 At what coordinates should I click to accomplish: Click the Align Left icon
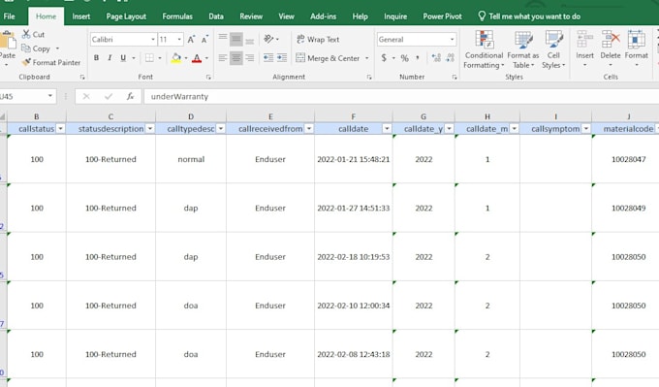[223, 58]
